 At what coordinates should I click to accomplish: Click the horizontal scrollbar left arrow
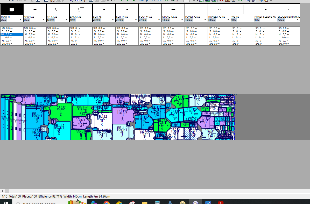coord(3,191)
